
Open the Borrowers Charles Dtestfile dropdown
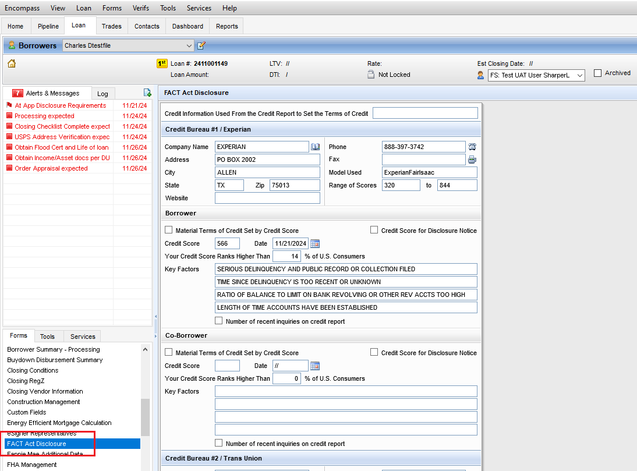tap(128, 45)
